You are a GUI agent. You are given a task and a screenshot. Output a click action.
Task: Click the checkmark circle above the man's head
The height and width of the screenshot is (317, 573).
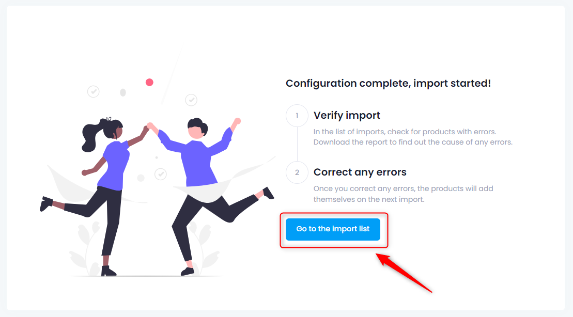191,100
